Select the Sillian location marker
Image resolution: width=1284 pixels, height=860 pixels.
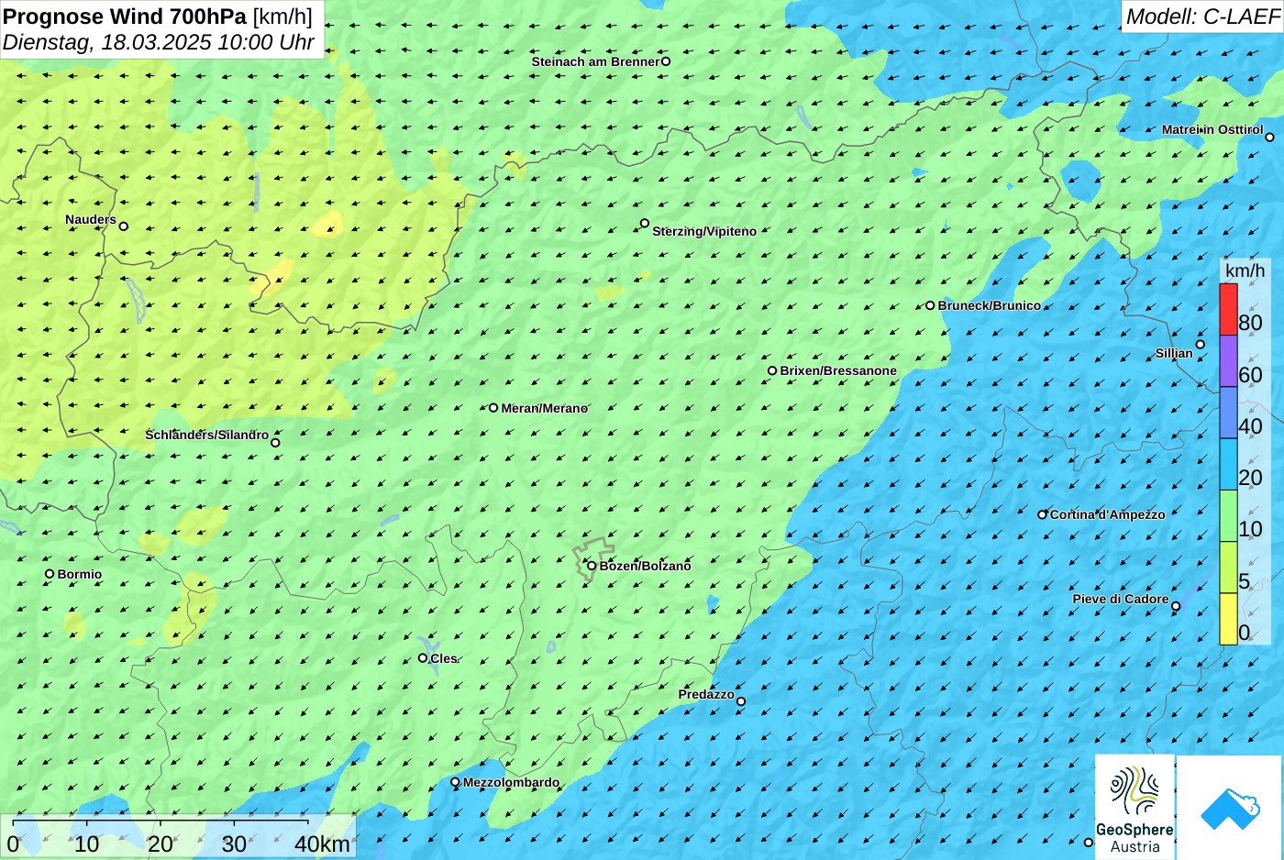point(1200,345)
